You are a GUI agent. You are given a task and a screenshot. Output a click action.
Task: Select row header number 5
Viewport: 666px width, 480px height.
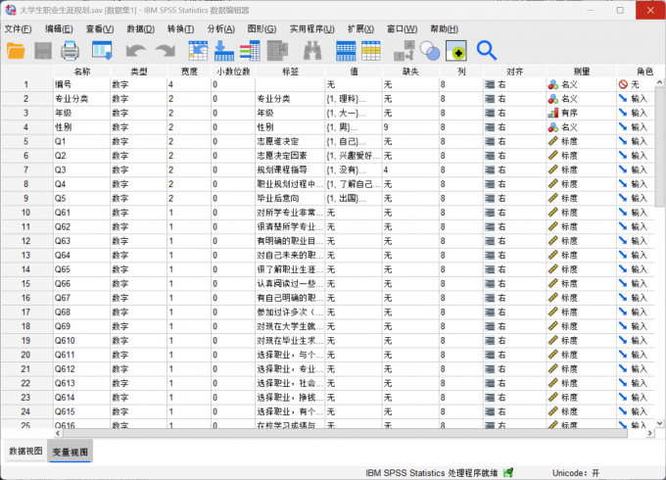[25, 141]
